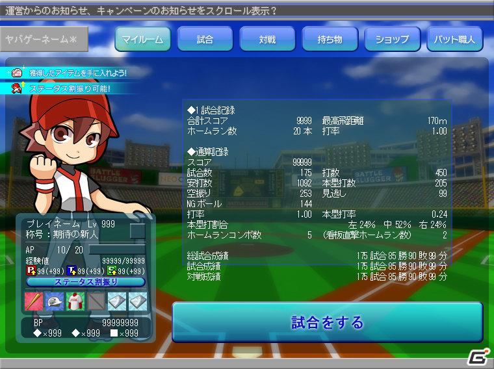494x369 pixels.
Task: Open the ショップ tab
Action: (392, 40)
